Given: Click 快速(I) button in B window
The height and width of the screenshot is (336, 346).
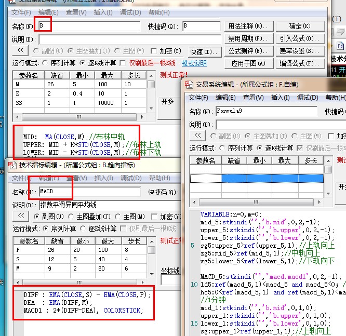Looking at the screenshot, I should pyautogui.click(x=205, y=52).
